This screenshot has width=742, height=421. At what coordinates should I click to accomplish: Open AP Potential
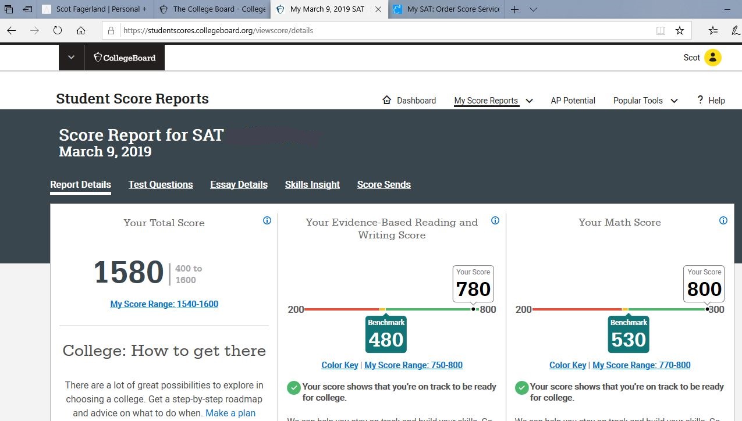(573, 101)
